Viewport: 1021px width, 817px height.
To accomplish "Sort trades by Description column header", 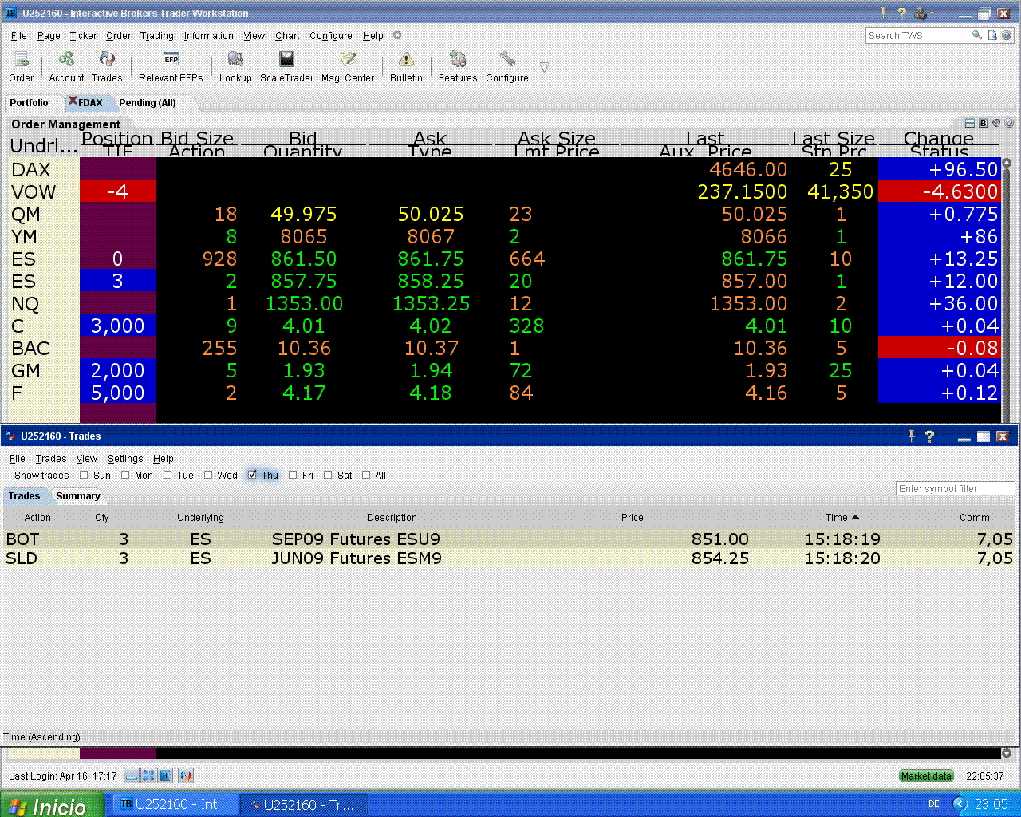I will [392, 518].
